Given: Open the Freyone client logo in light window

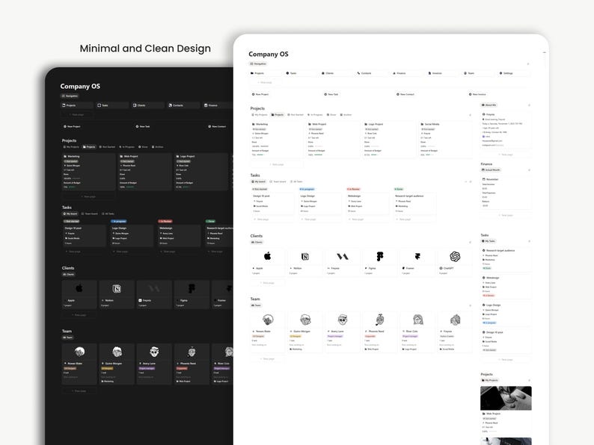Looking at the screenshot, I should [x=343, y=257].
